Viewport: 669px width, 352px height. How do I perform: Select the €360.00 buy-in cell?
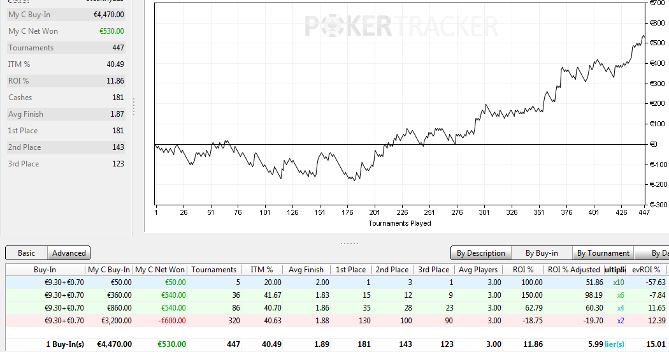click(x=118, y=295)
